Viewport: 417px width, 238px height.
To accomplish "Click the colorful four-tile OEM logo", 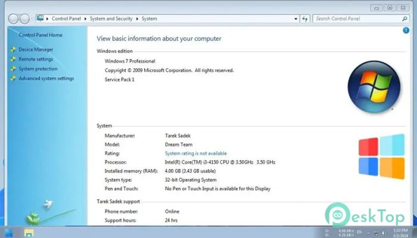I will pyautogui.click(x=382, y=156).
